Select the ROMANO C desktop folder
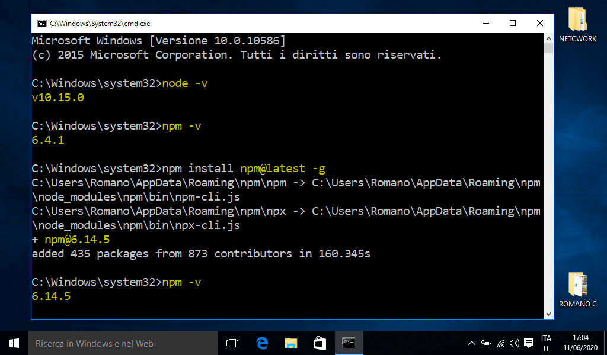607x355 pixels. coord(577,290)
